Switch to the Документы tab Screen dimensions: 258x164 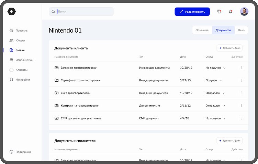pyautogui.click(x=223, y=30)
